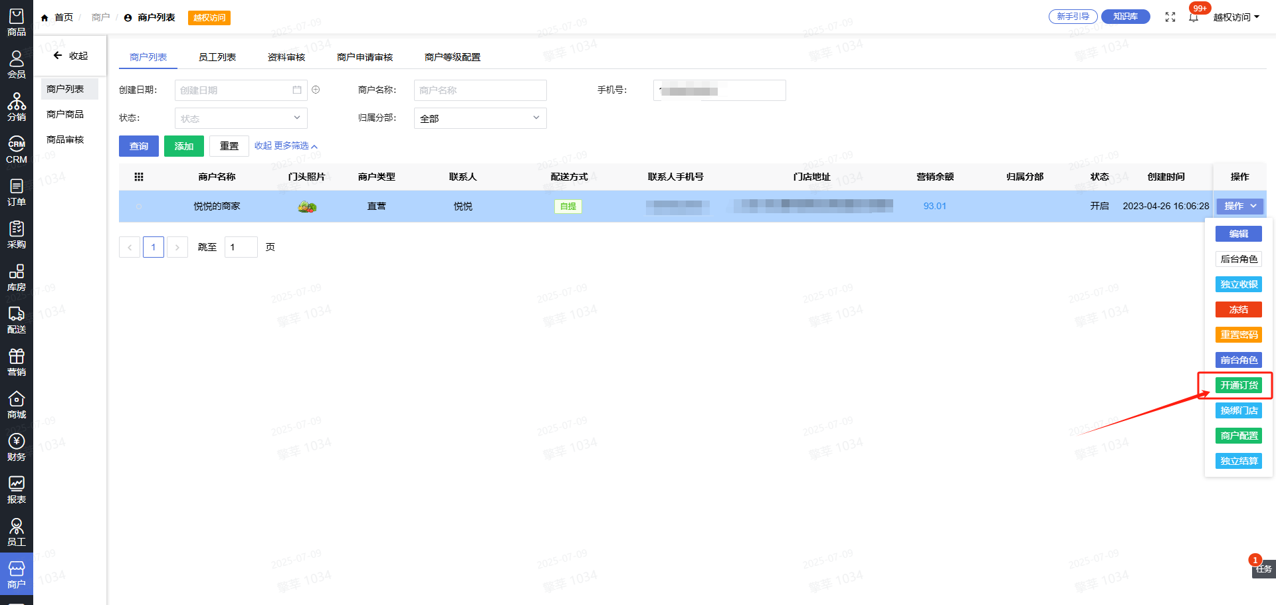Screen dimensions: 1276x605
Task: Open the 财务 finance sidebar icon
Action: (17, 447)
